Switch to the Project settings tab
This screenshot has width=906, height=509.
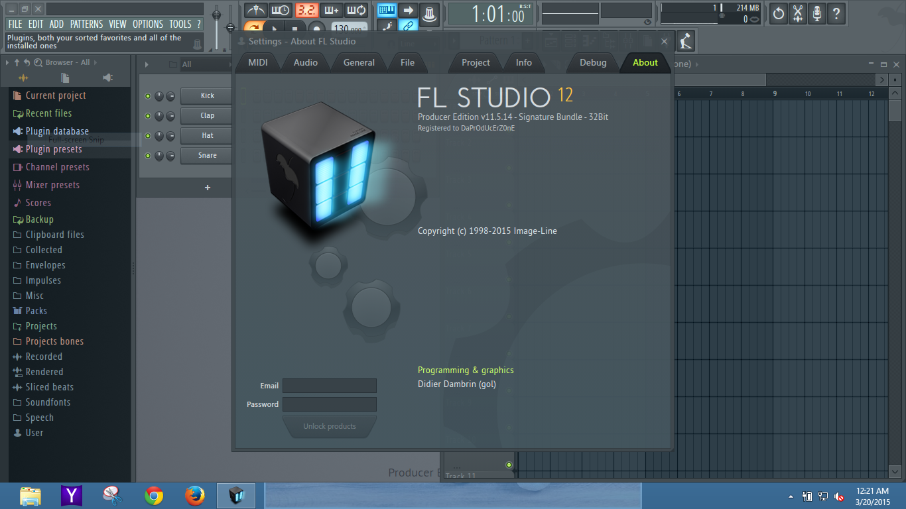[476, 62]
